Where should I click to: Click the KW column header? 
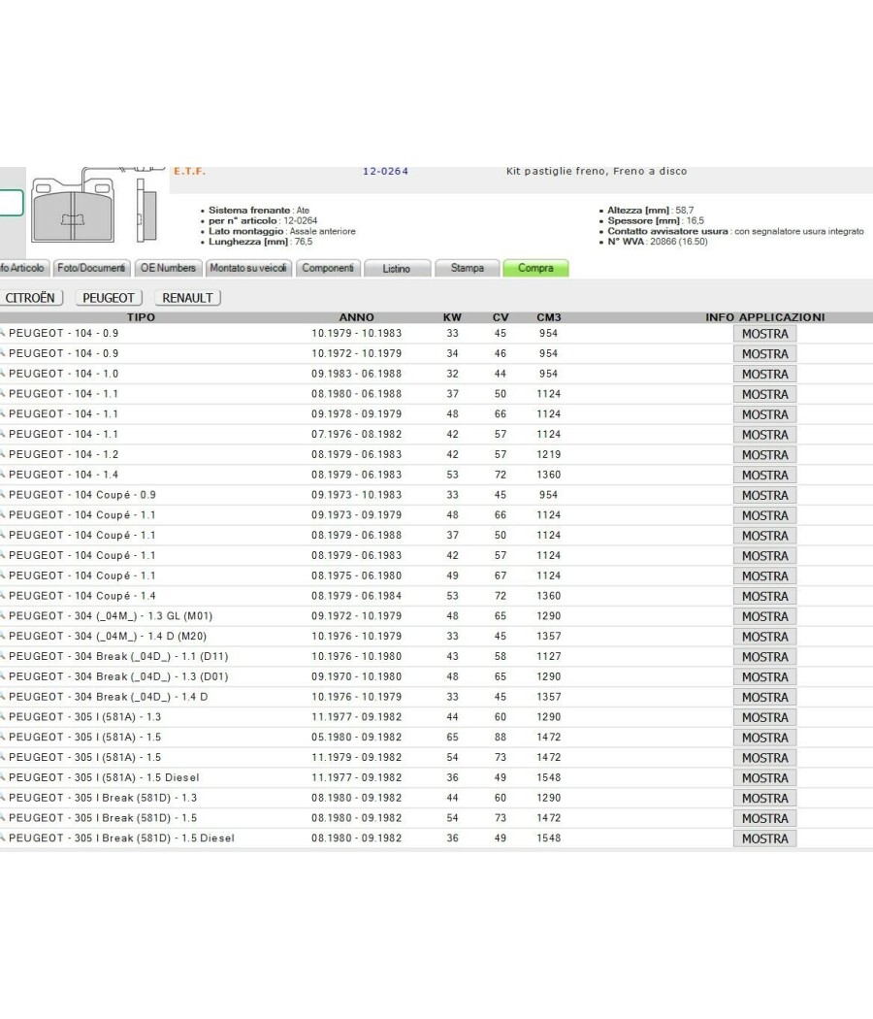tap(452, 317)
